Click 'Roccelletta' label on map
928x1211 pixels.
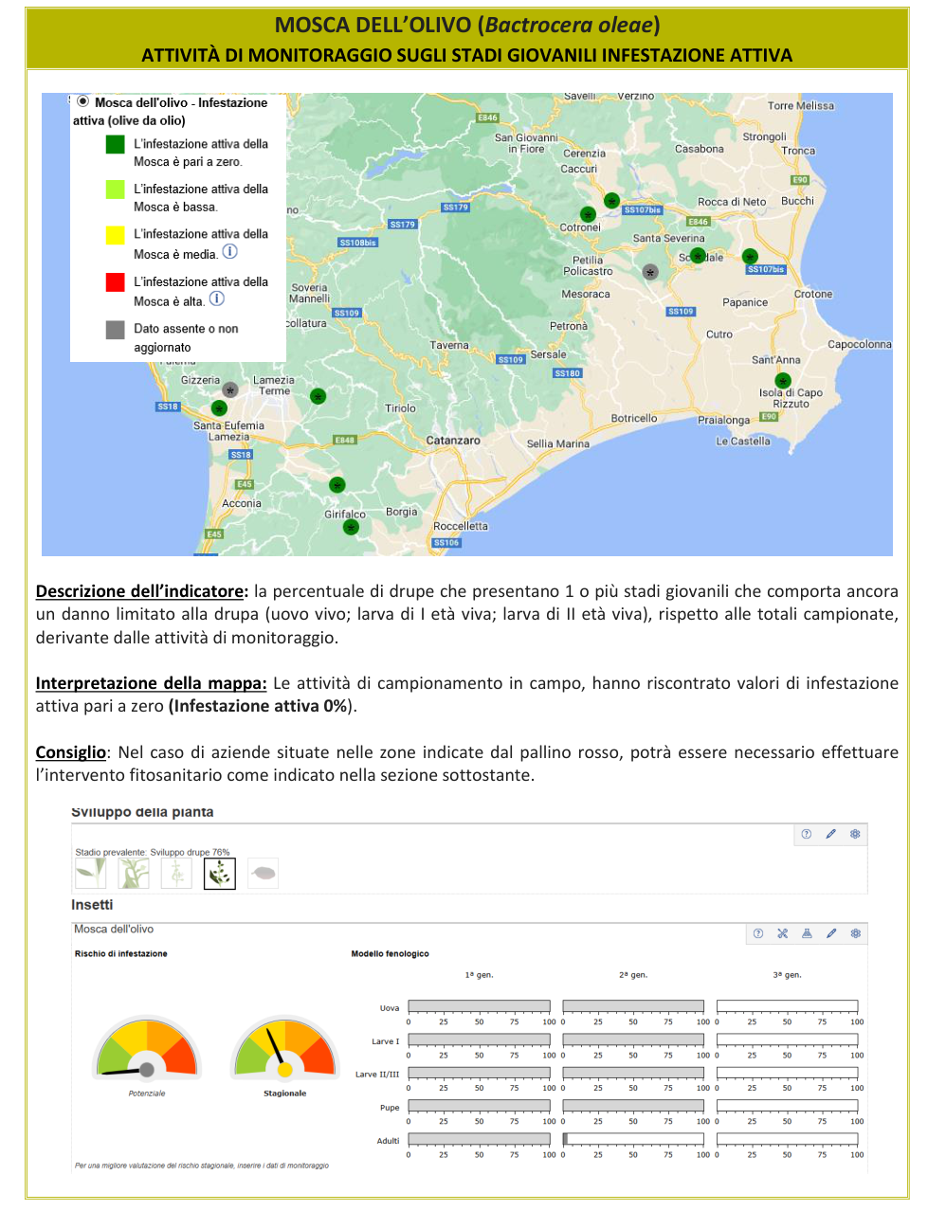461,526
